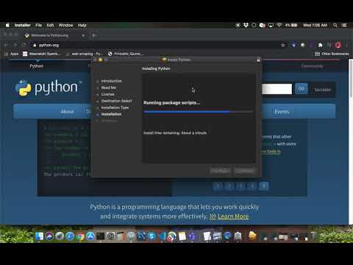Open the Apps bookmarks shortcut
The width and height of the screenshot is (353, 265).
click(x=12, y=54)
